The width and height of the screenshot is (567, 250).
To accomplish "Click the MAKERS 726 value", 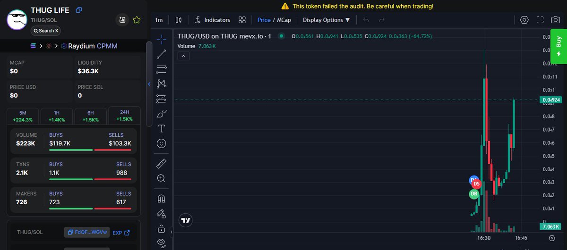I will pyautogui.click(x=22, y=202).
